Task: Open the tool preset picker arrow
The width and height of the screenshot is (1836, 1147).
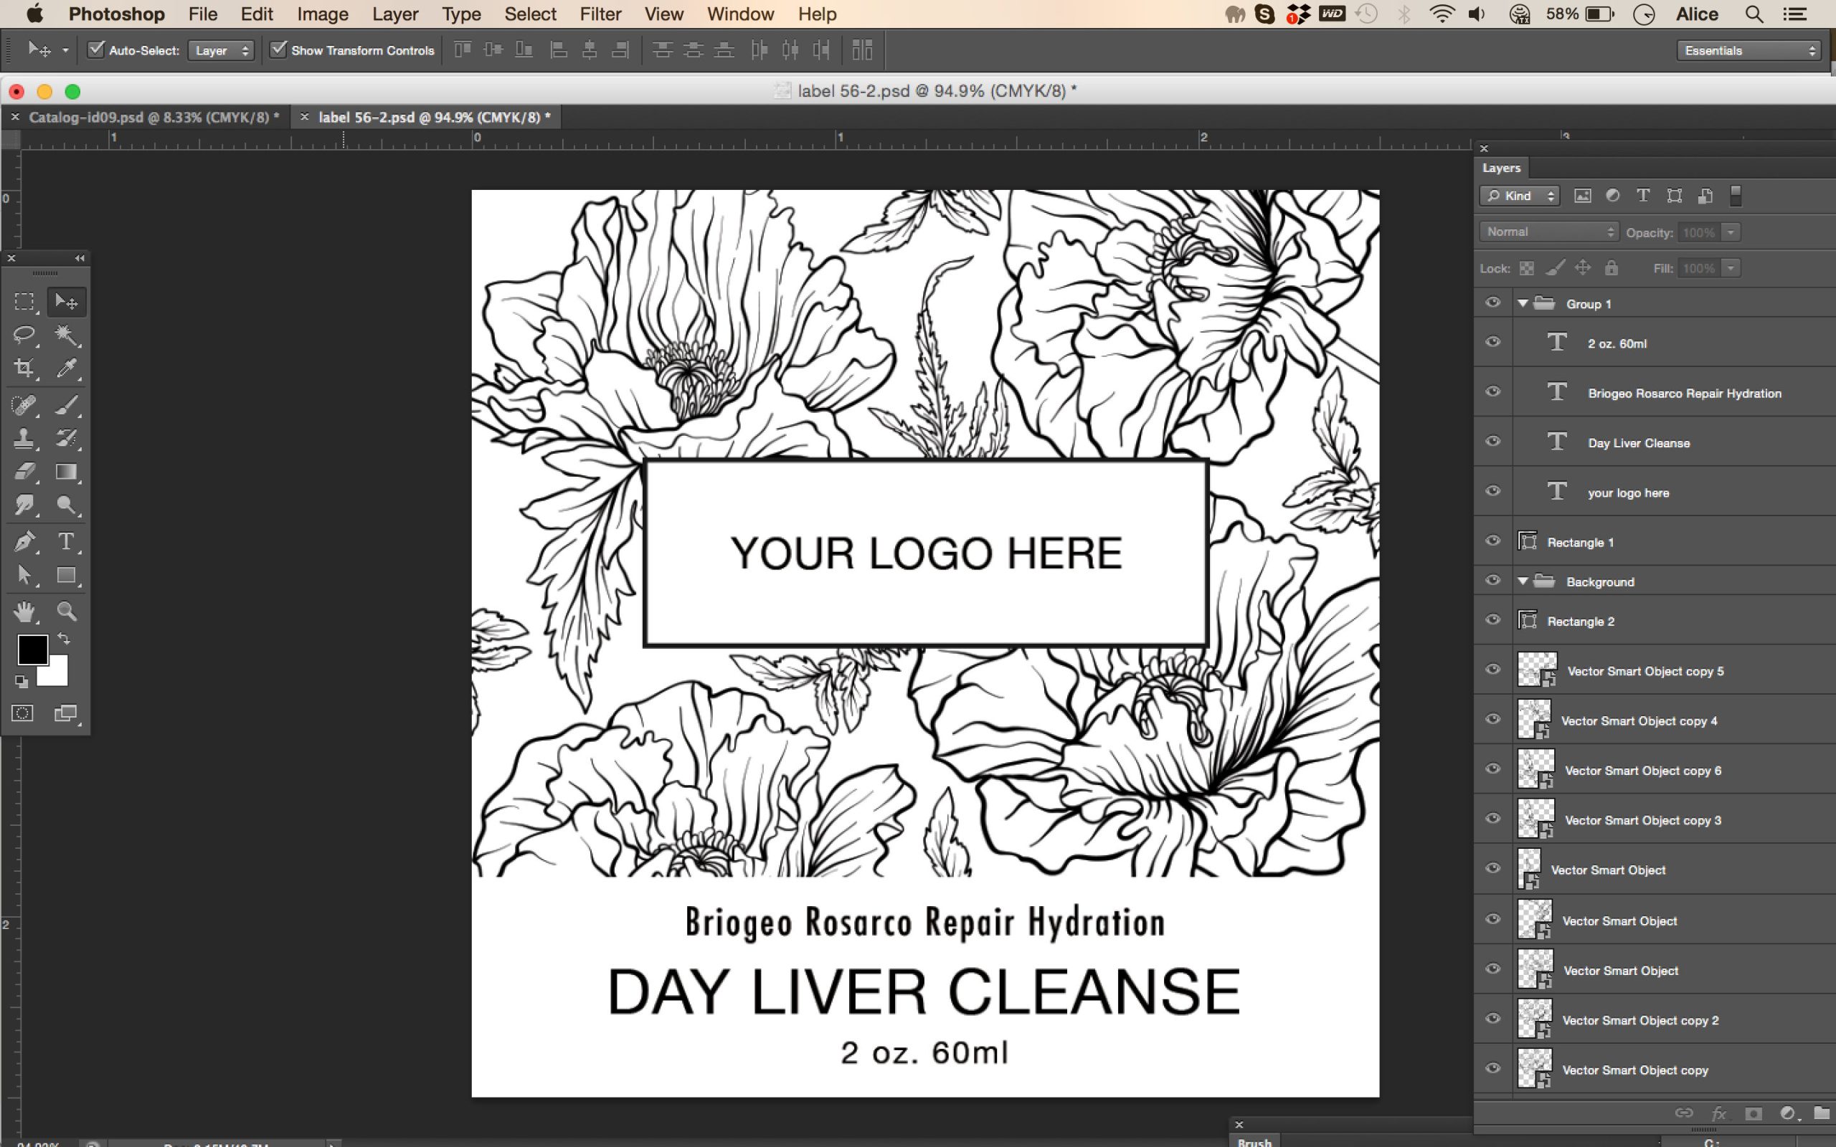Action: (x=65, y=51)
